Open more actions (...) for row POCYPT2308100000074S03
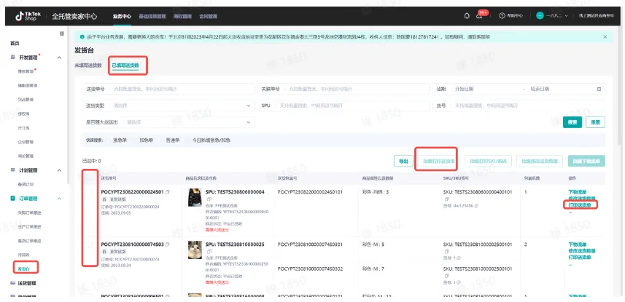Screen dimensions: 625x302 pyautogui.click(x=570, y=264)
